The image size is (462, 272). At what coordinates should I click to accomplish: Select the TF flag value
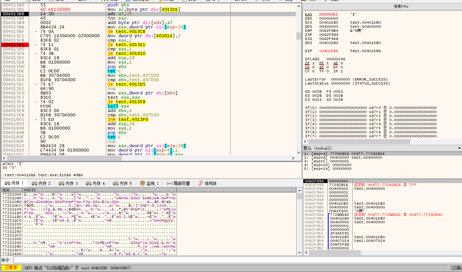tap(327, 71)
